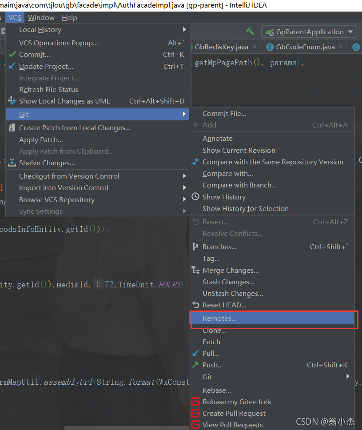The image size is (362, 430).
Task: Click Gitee icon for Rebase my Gitee fork
Action: (195, 402)
